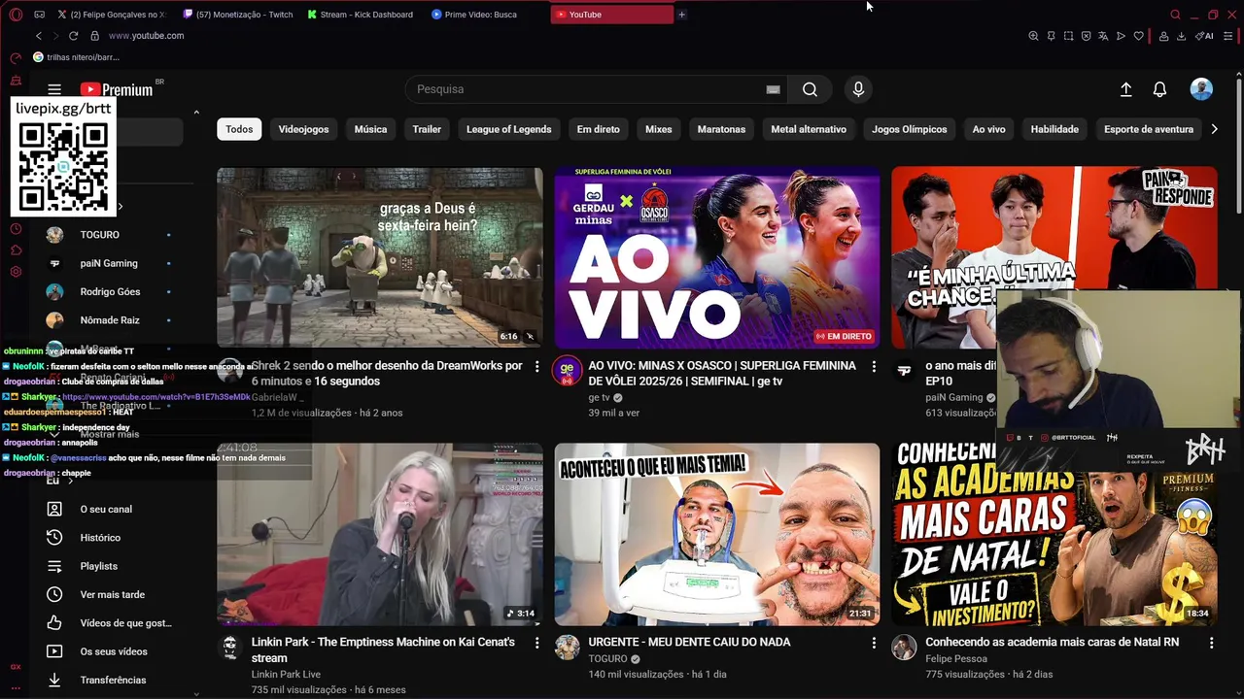Image resolution: width=1244 pixels, height=699 pixels.
Task: Select the Videojogos filter chip
Action: [x=303, y=129]
